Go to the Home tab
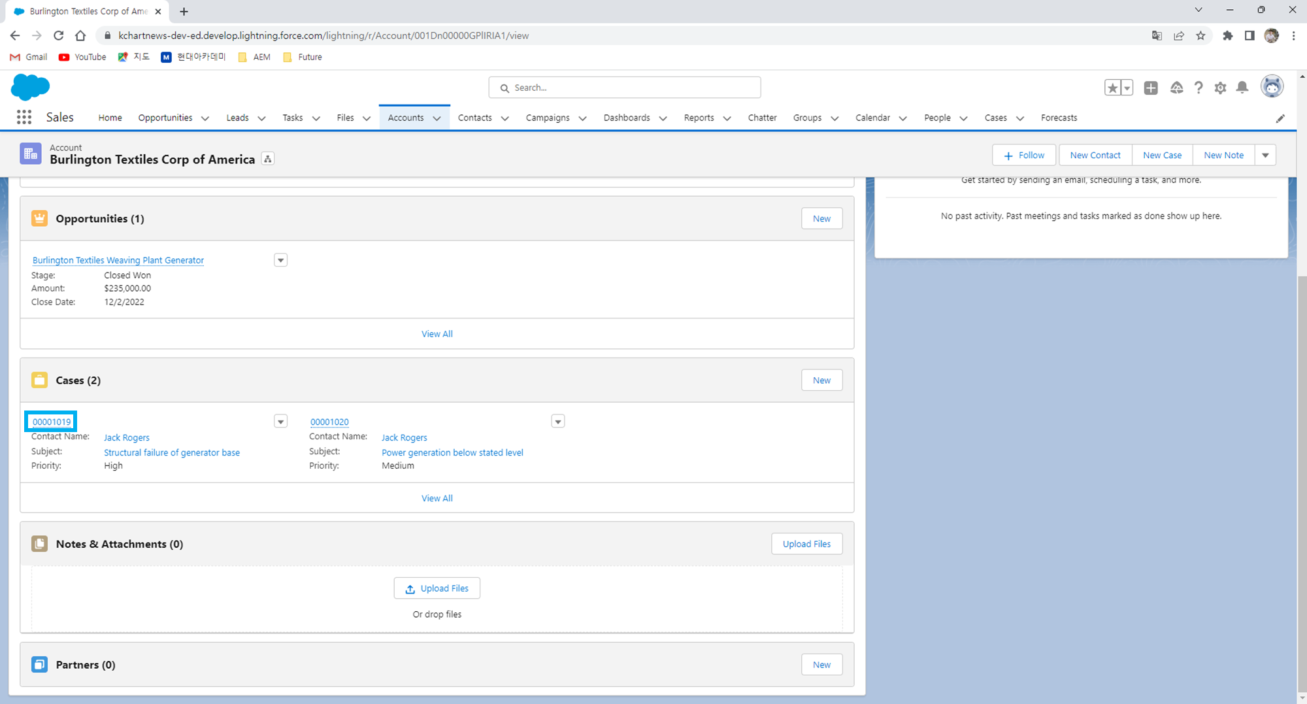1307x704 pixels. click(110, 118)
